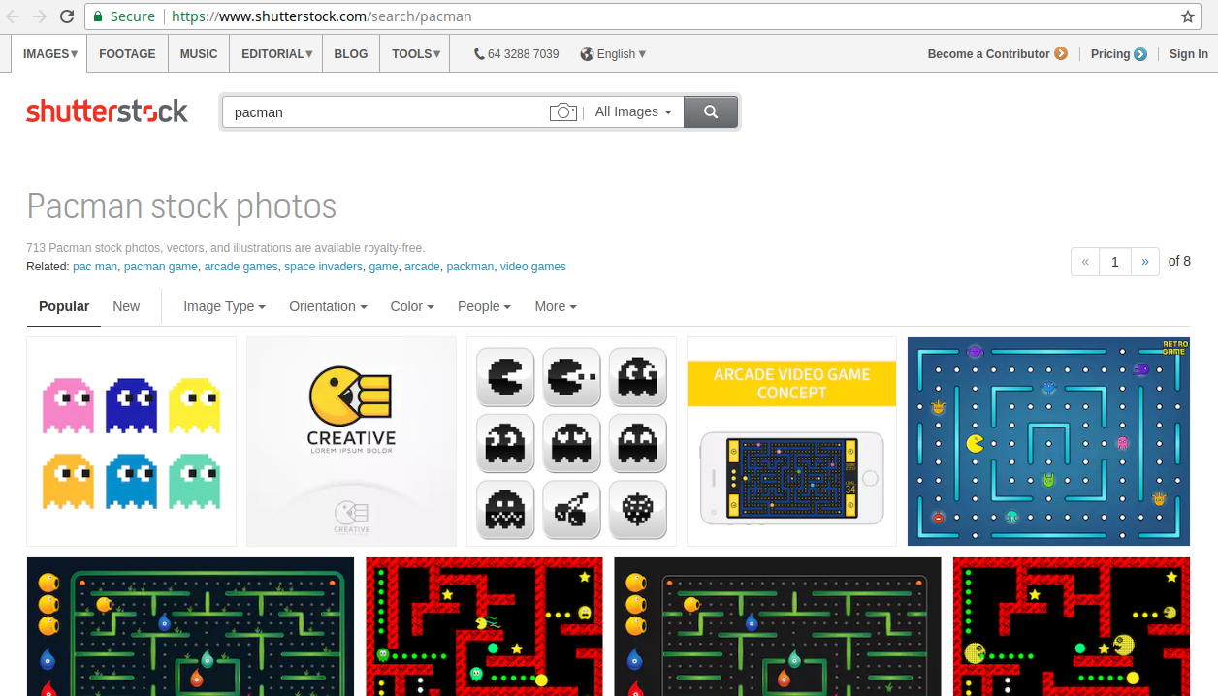This screenshot has height=696, width=1218.
Task: Click the phone icon beside 64 3288 7039
Action: 479,54
